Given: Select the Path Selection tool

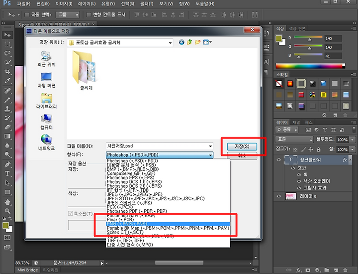Looking at the screenshot, I should pos(7,183).
